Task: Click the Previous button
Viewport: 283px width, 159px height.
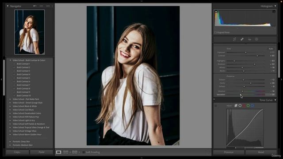Action: [229, 152]
